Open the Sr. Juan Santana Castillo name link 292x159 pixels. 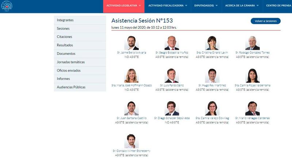[x=131, y=118]
